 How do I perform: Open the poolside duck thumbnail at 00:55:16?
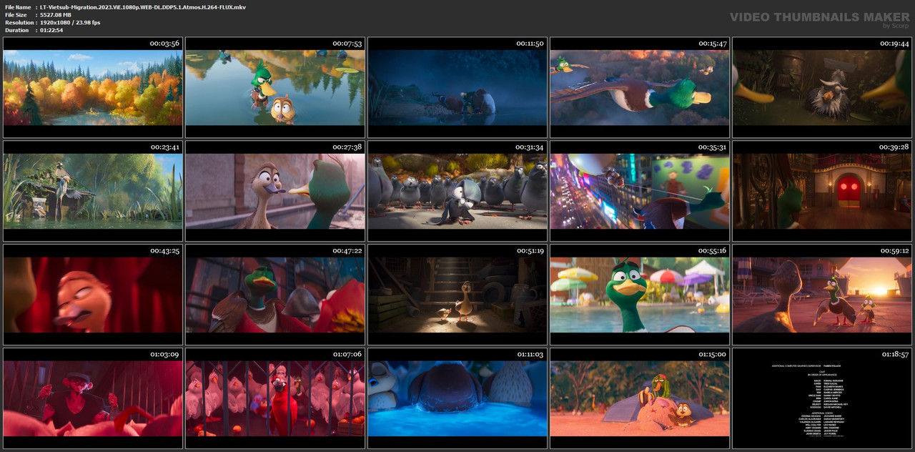click(640, 295)
